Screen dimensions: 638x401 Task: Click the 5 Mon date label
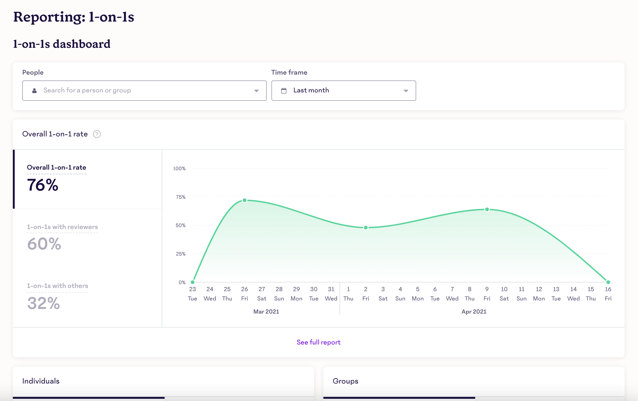[x=418, y=294]
